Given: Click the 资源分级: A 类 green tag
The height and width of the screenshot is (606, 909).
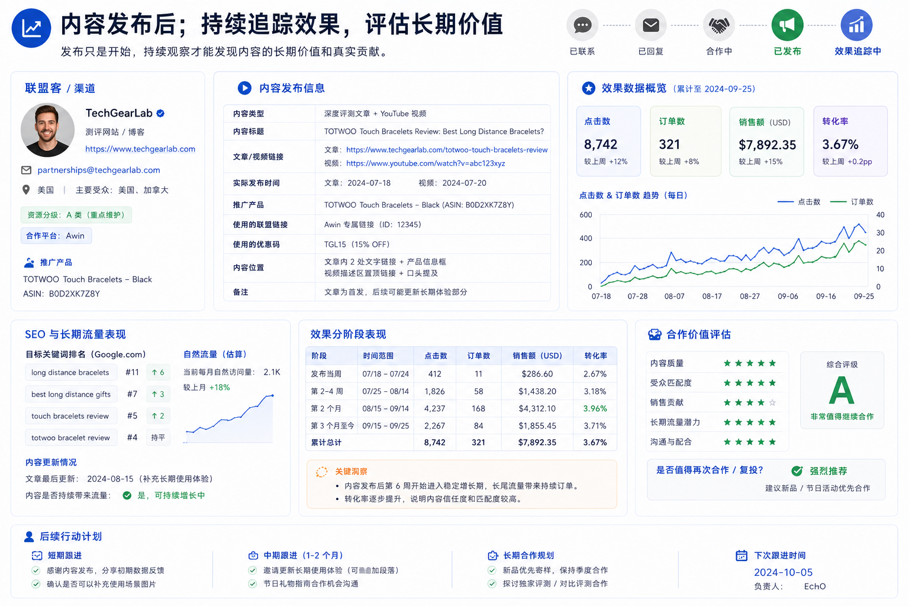Looking at the screenshot, I should (76, 215).
